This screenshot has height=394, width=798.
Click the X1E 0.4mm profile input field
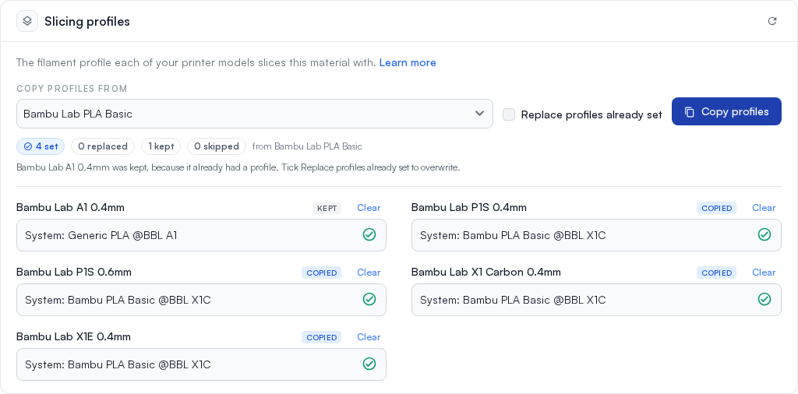[x=201, y=364]
